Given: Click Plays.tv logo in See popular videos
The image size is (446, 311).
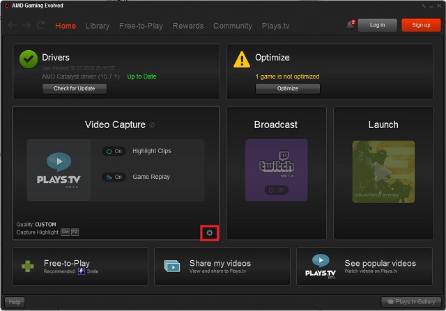Looking at the screenshot, I should pyautogui.click(x=321, y=266).
